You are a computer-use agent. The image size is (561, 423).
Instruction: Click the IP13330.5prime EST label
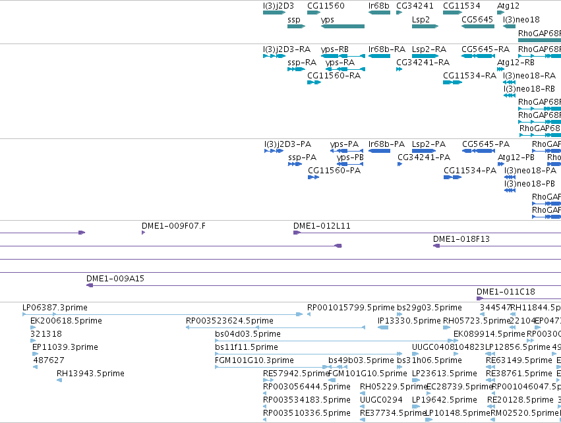409,321
